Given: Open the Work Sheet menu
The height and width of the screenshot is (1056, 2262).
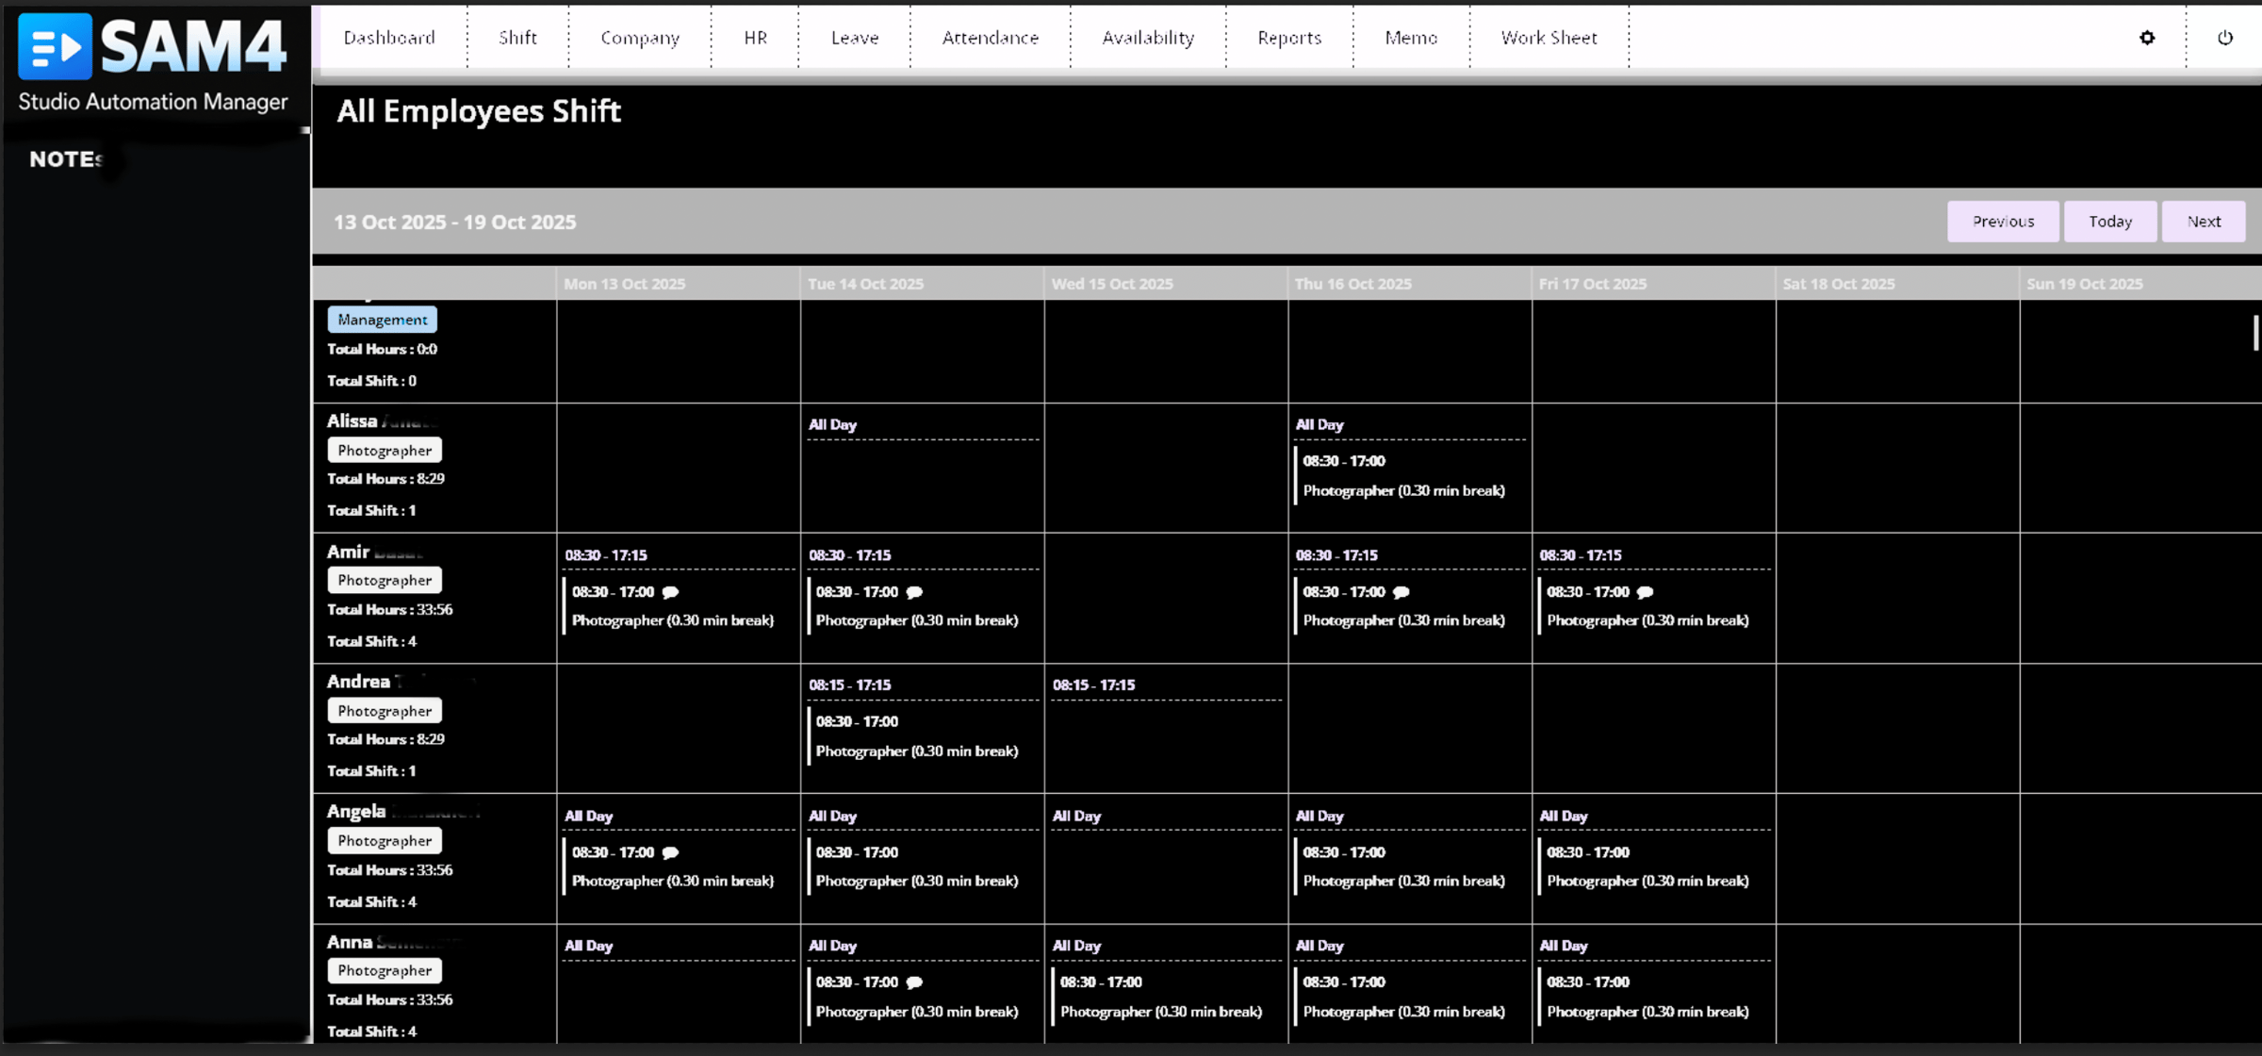Looking at the screenshot, I should tap(1549, 38).
